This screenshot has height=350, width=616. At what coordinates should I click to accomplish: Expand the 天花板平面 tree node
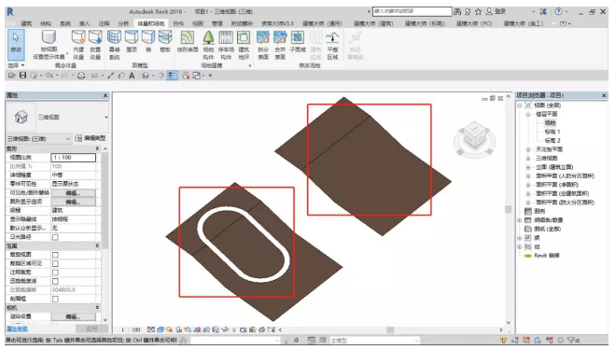point(528,149)
